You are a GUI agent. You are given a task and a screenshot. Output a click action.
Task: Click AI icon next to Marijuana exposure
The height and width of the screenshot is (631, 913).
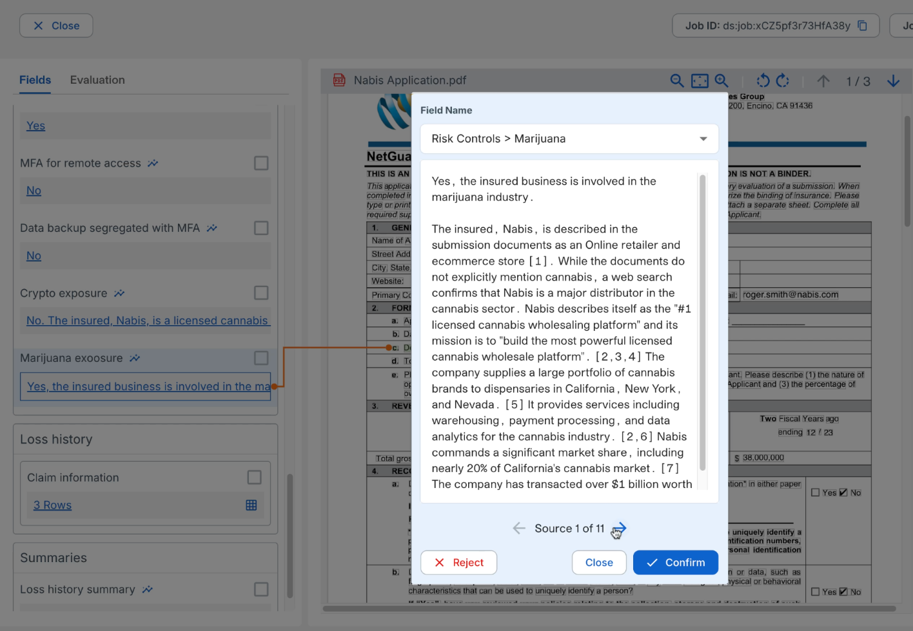point(135,358)
